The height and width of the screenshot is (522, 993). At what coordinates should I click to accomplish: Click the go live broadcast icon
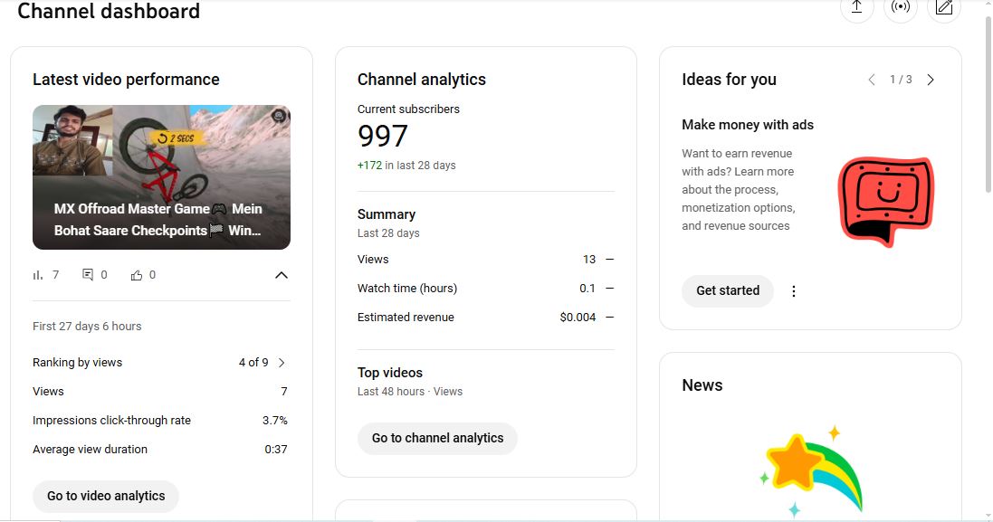[900, 7]
